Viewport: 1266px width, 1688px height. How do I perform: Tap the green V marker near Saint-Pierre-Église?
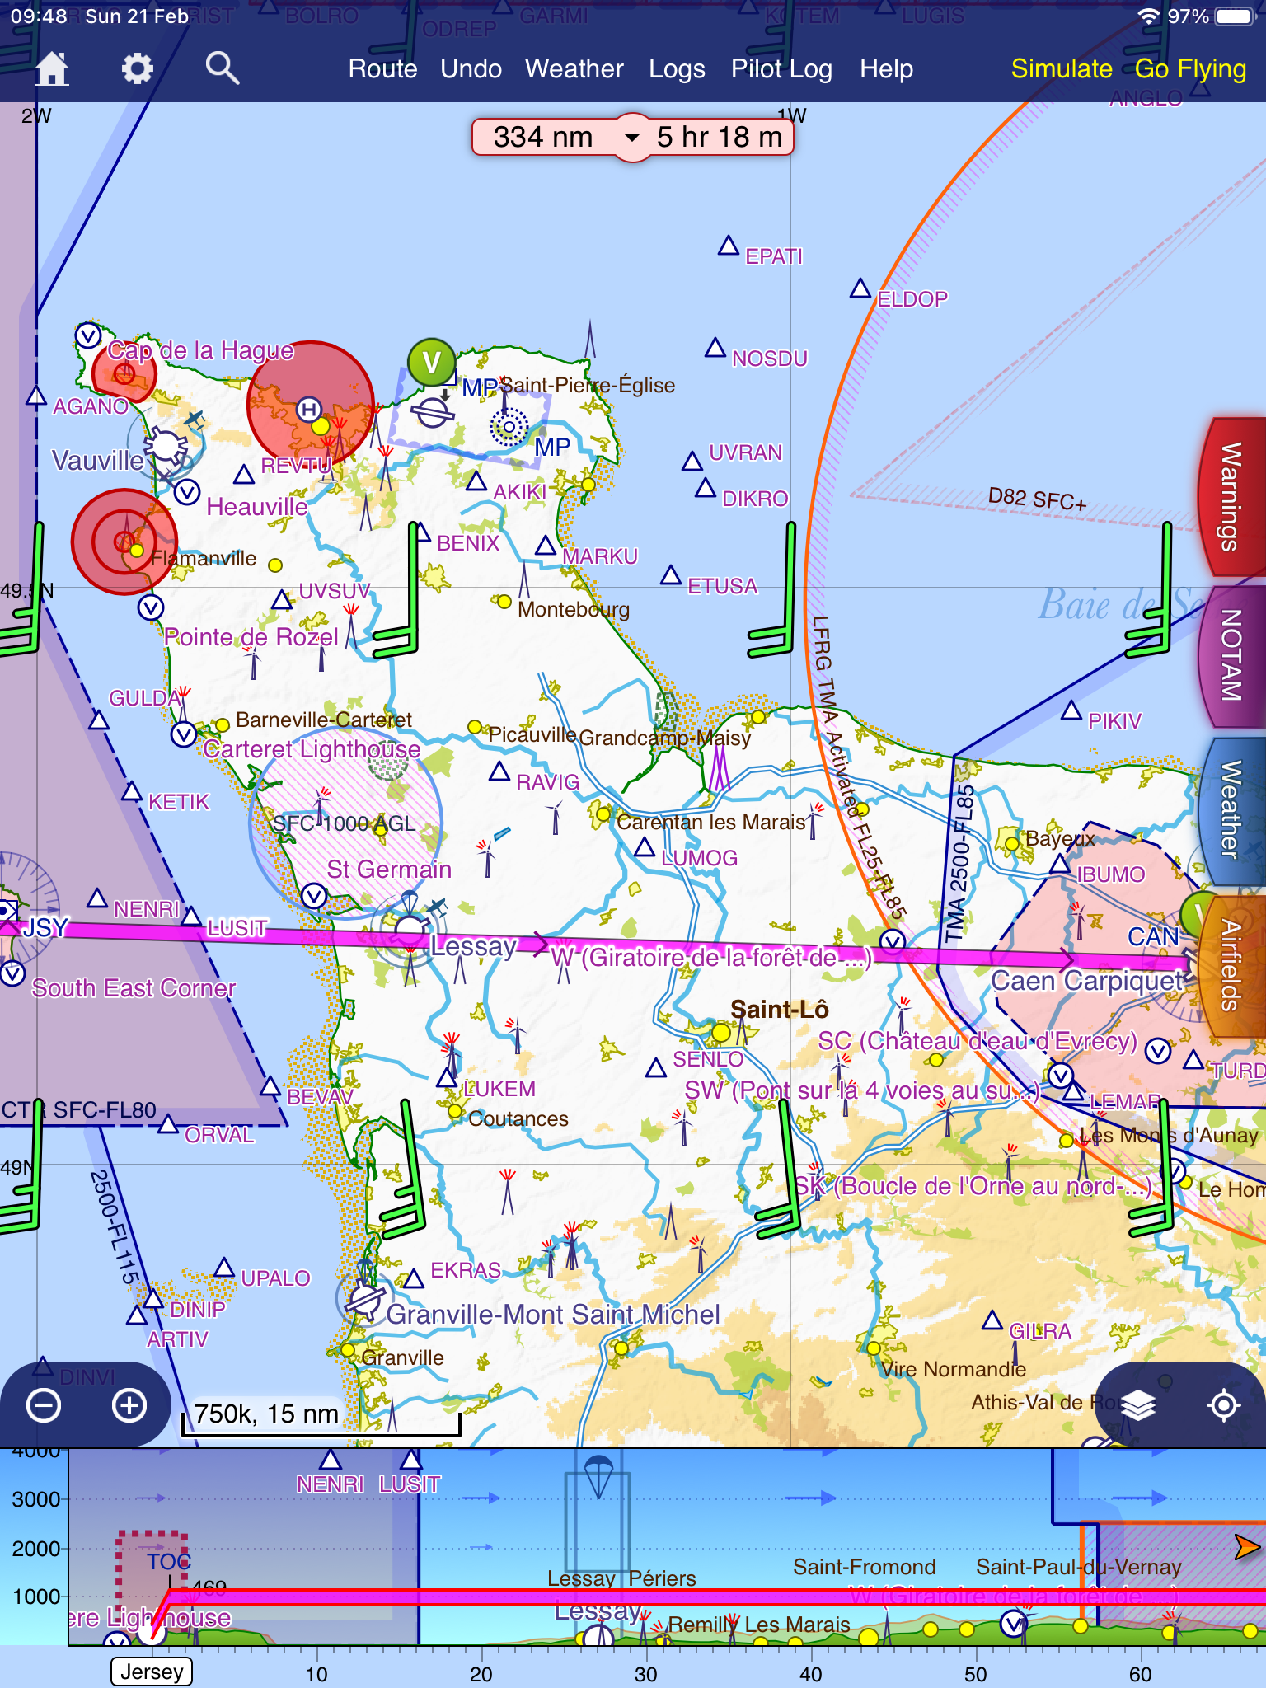(431, 362)
